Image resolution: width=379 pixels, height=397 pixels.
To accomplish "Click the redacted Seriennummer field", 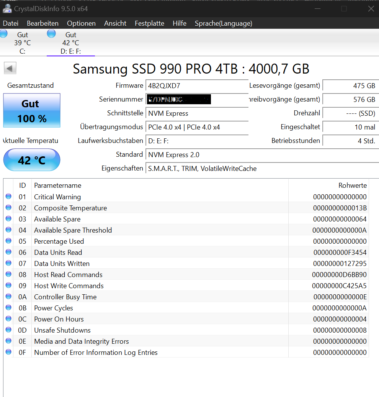I will tap(197, 99).
